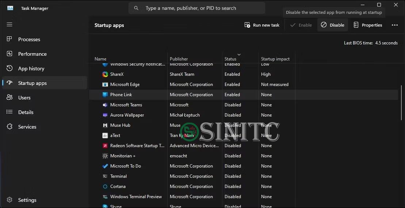Select the Monitorian + row name

tap(123, 156)
